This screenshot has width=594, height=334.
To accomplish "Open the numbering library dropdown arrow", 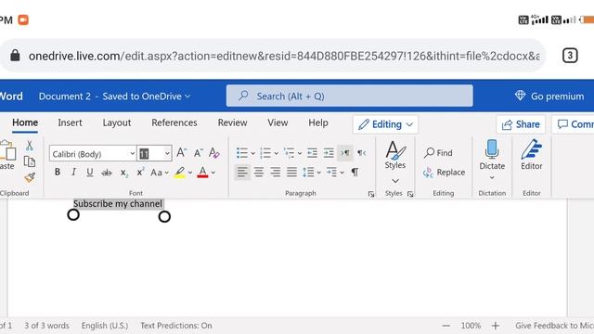I will [x=277, y=153].
